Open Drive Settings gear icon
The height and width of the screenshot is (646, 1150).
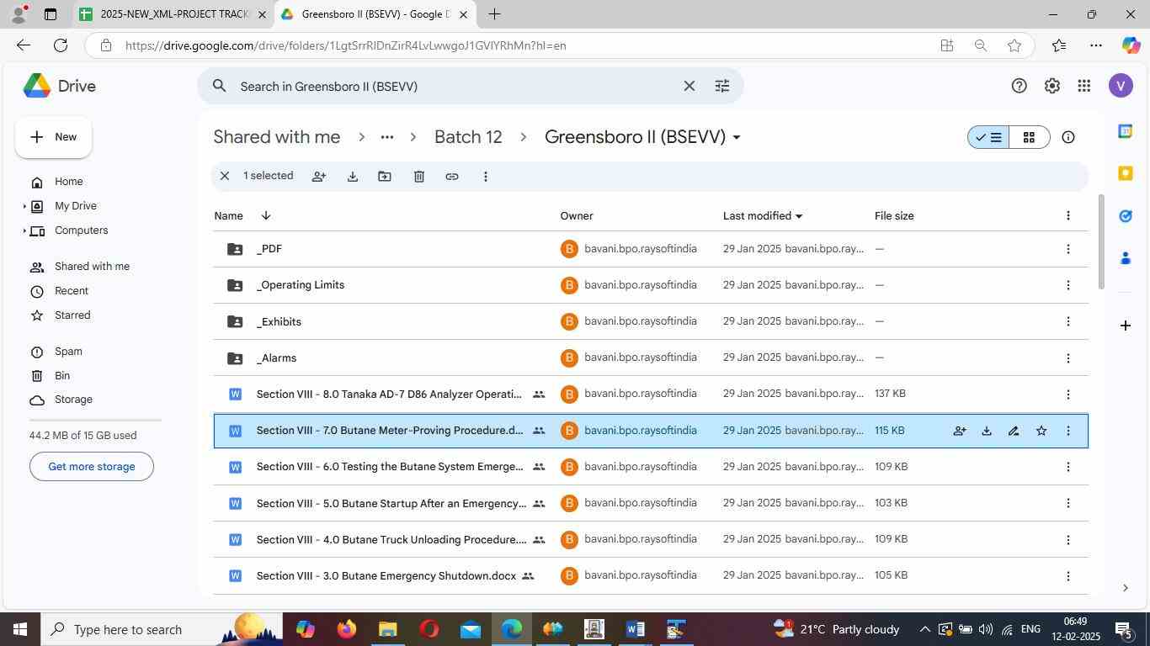click(x=1052, y=86)
